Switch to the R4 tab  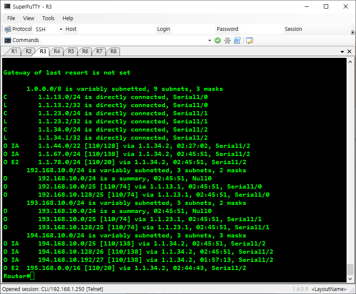pyautogui.click(x=57, y=51)
